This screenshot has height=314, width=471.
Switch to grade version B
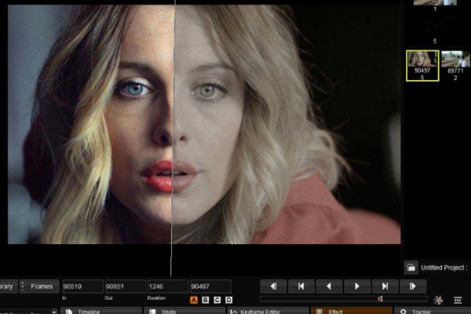(x=206, y=300)
